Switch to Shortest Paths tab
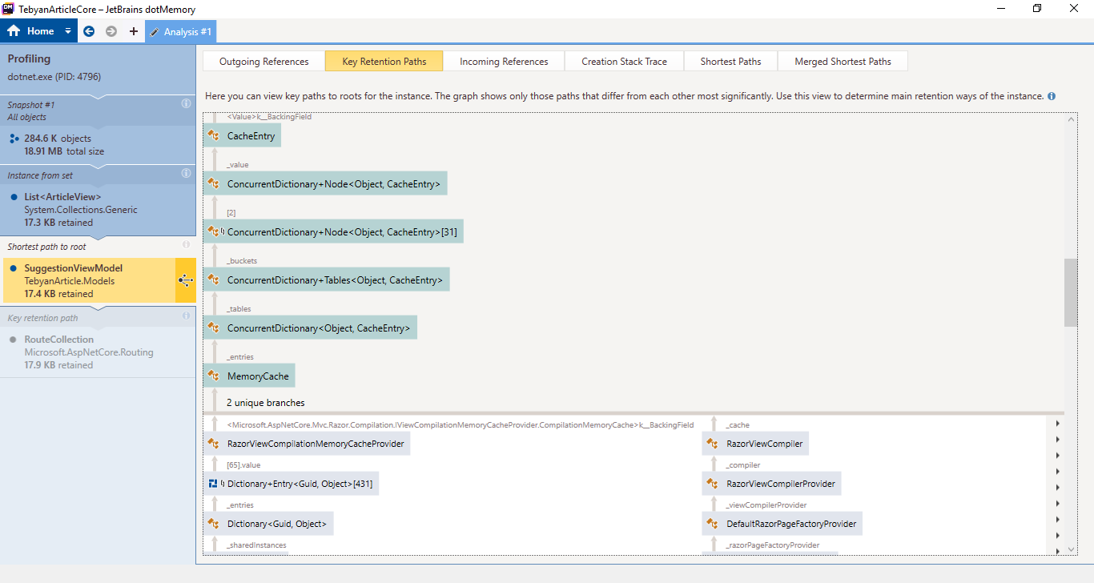Viewport: 1094px width, 583px height. [x=730, y=61]
